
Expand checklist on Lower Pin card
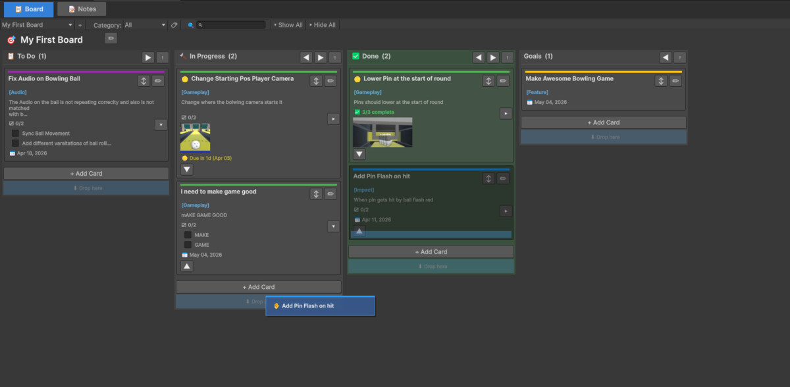[506, 113]
